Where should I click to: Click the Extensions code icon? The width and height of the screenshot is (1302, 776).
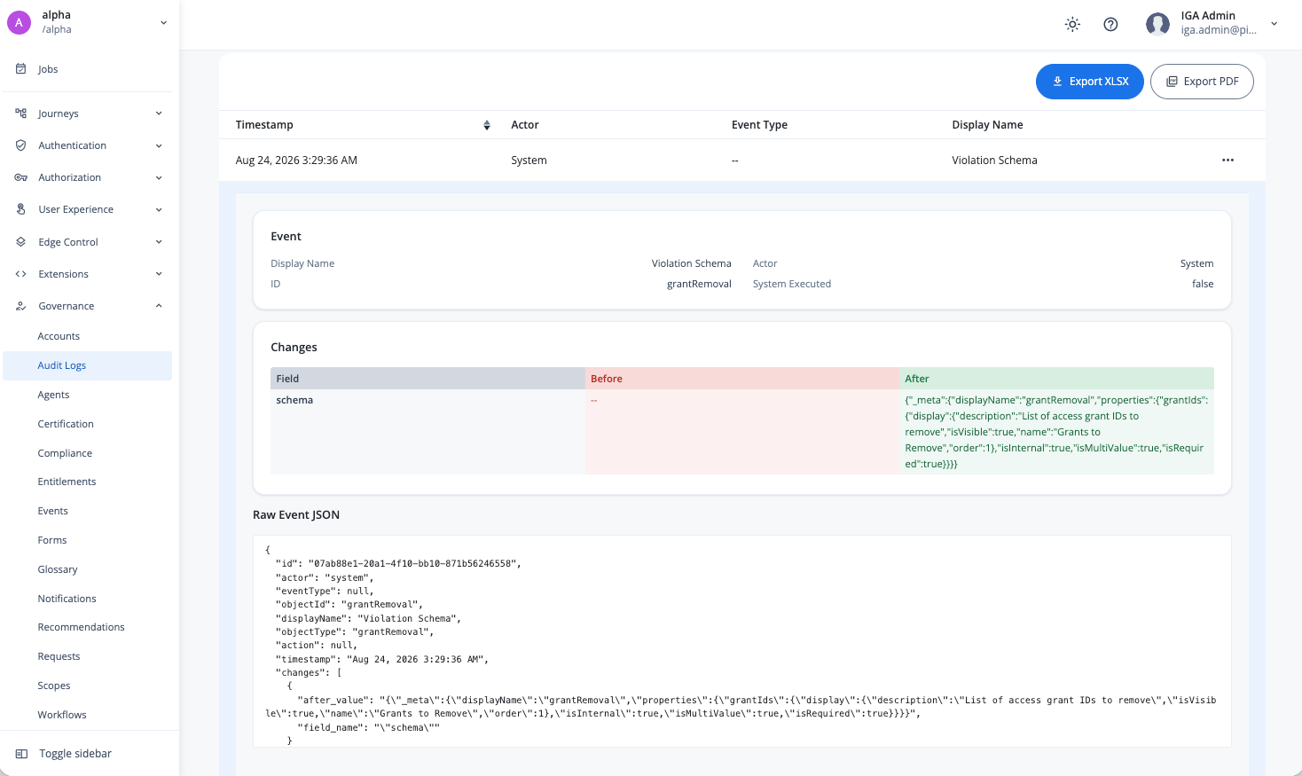21,274
